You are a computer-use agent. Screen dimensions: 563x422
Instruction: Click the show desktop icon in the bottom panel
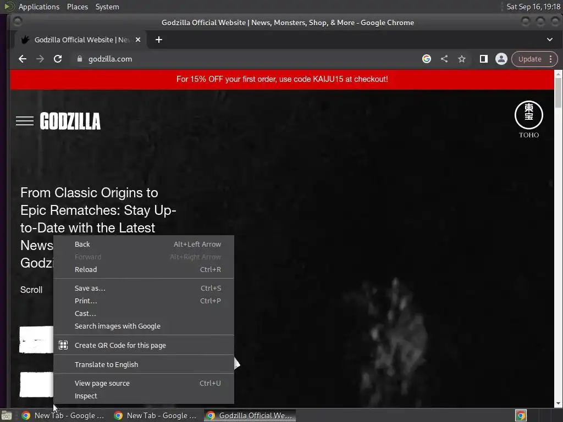tap(7, 415)
